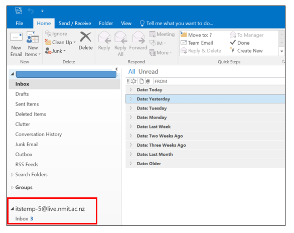This screenshot has height=233, width=294.
Task: Open the File tab
Action: (x=19, y=23)
